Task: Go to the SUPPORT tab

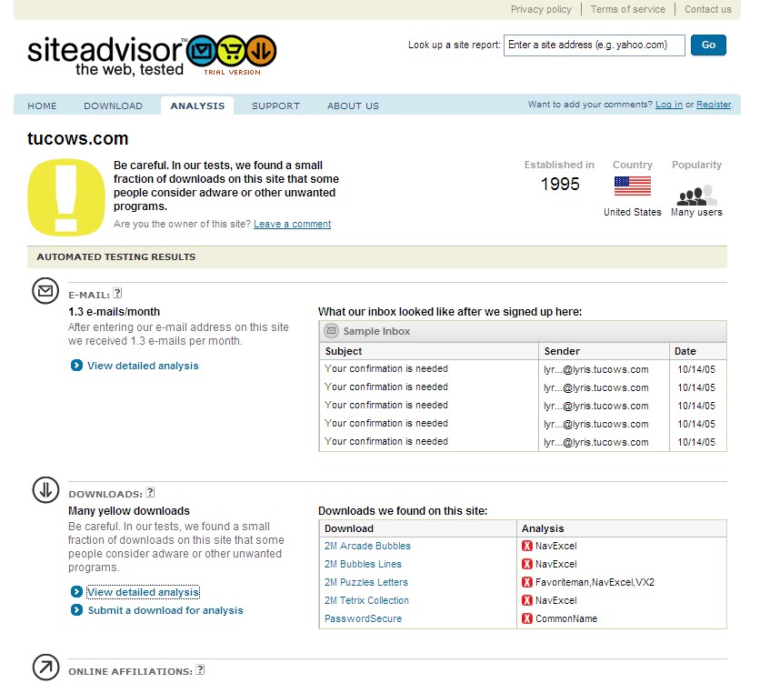Action: 275,106
